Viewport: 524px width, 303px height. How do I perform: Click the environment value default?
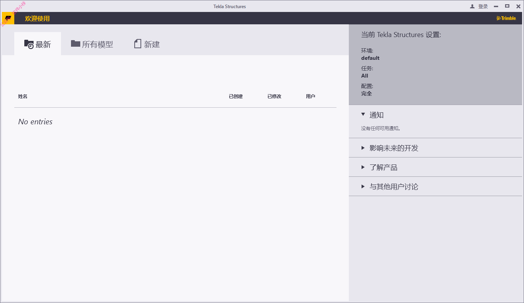(370, 58)
